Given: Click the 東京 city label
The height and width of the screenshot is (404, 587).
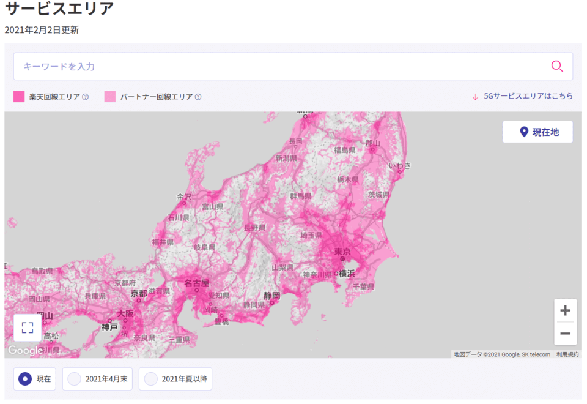Looking at the screenshot, I should tap(342, 252).
